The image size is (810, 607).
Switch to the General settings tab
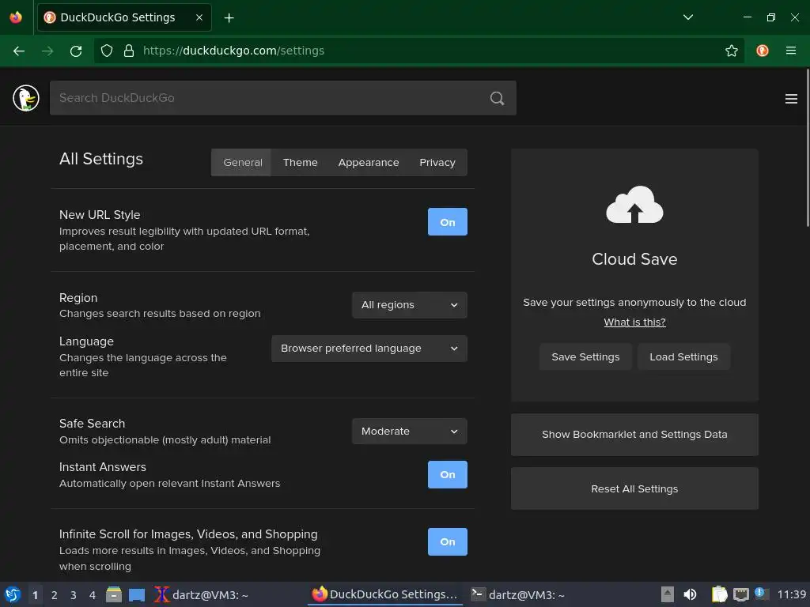click(242, 163)
